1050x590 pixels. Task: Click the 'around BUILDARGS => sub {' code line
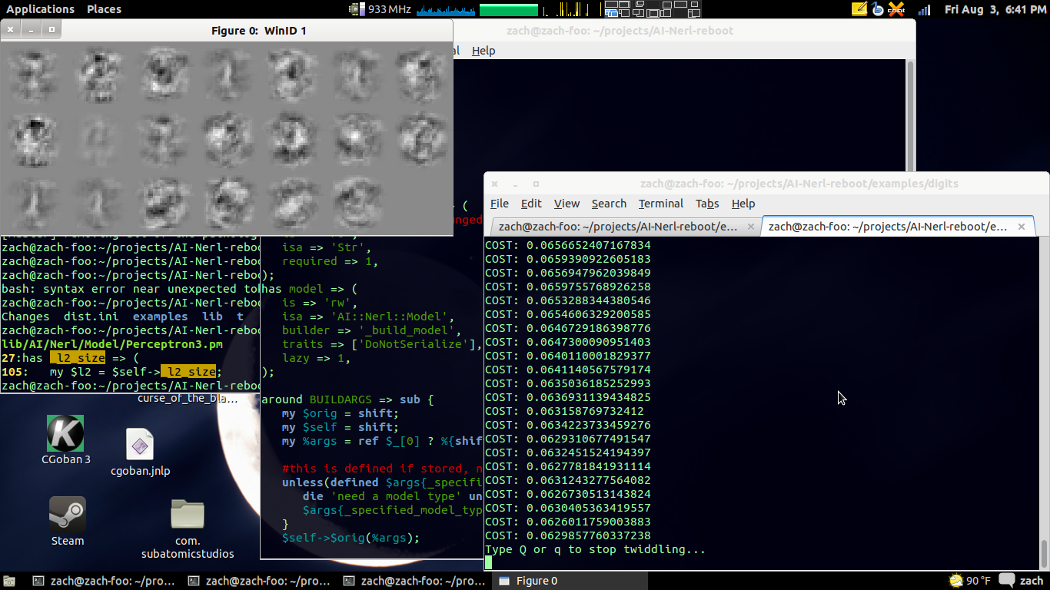[347, 399]
